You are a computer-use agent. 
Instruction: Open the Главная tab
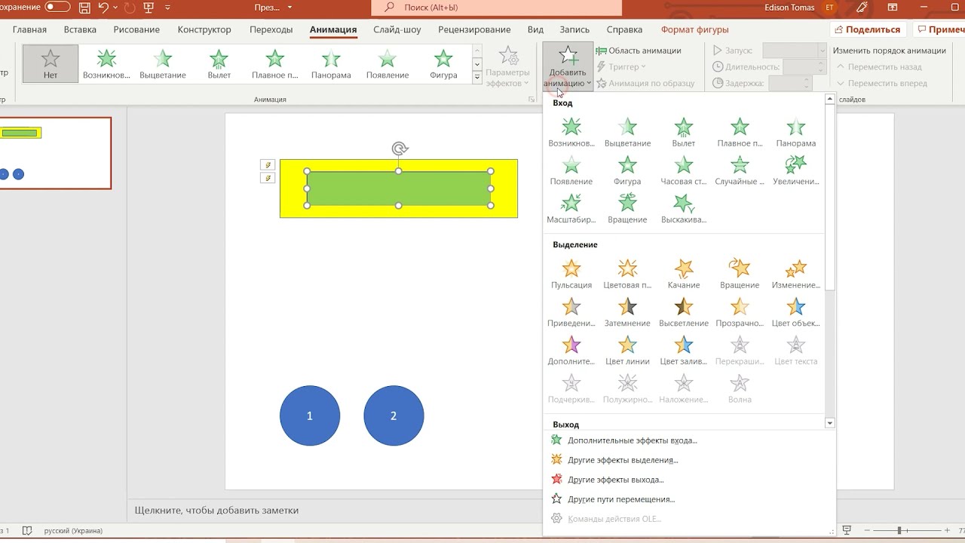tap(29, 29)
